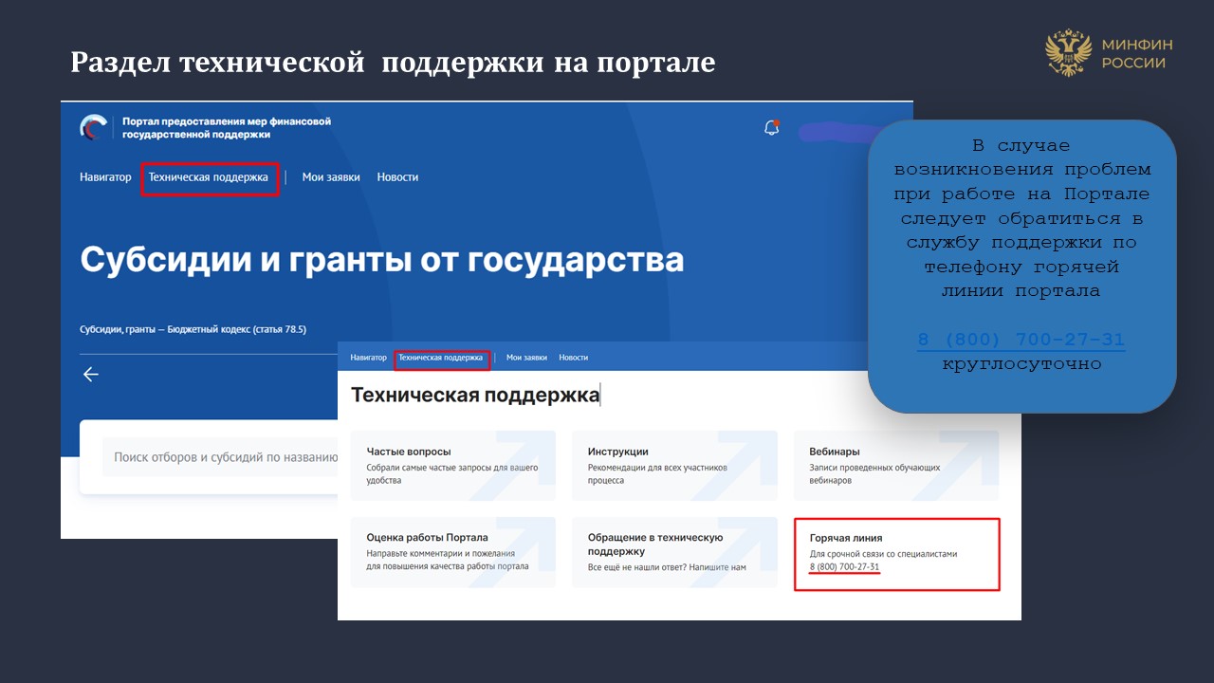
Task: Open the Вебинары card
Action: coord(895,465)
